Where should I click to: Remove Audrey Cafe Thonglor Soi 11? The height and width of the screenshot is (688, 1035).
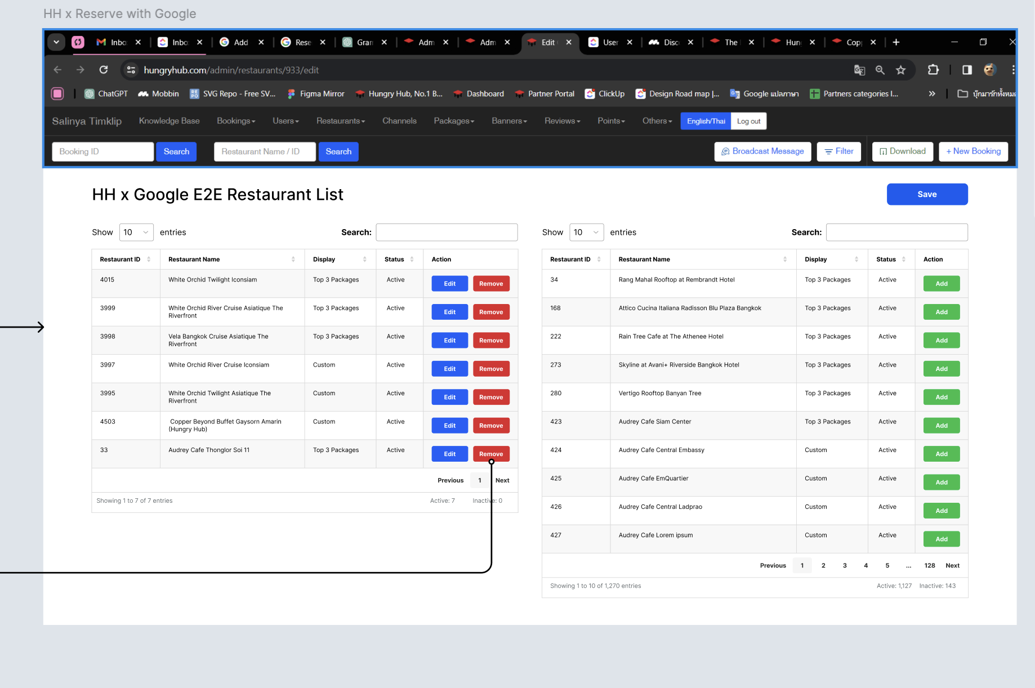491,454
